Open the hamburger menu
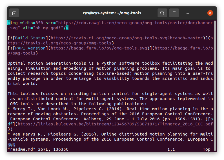Screen dimensions: 224x160 [x=174, y=13]
